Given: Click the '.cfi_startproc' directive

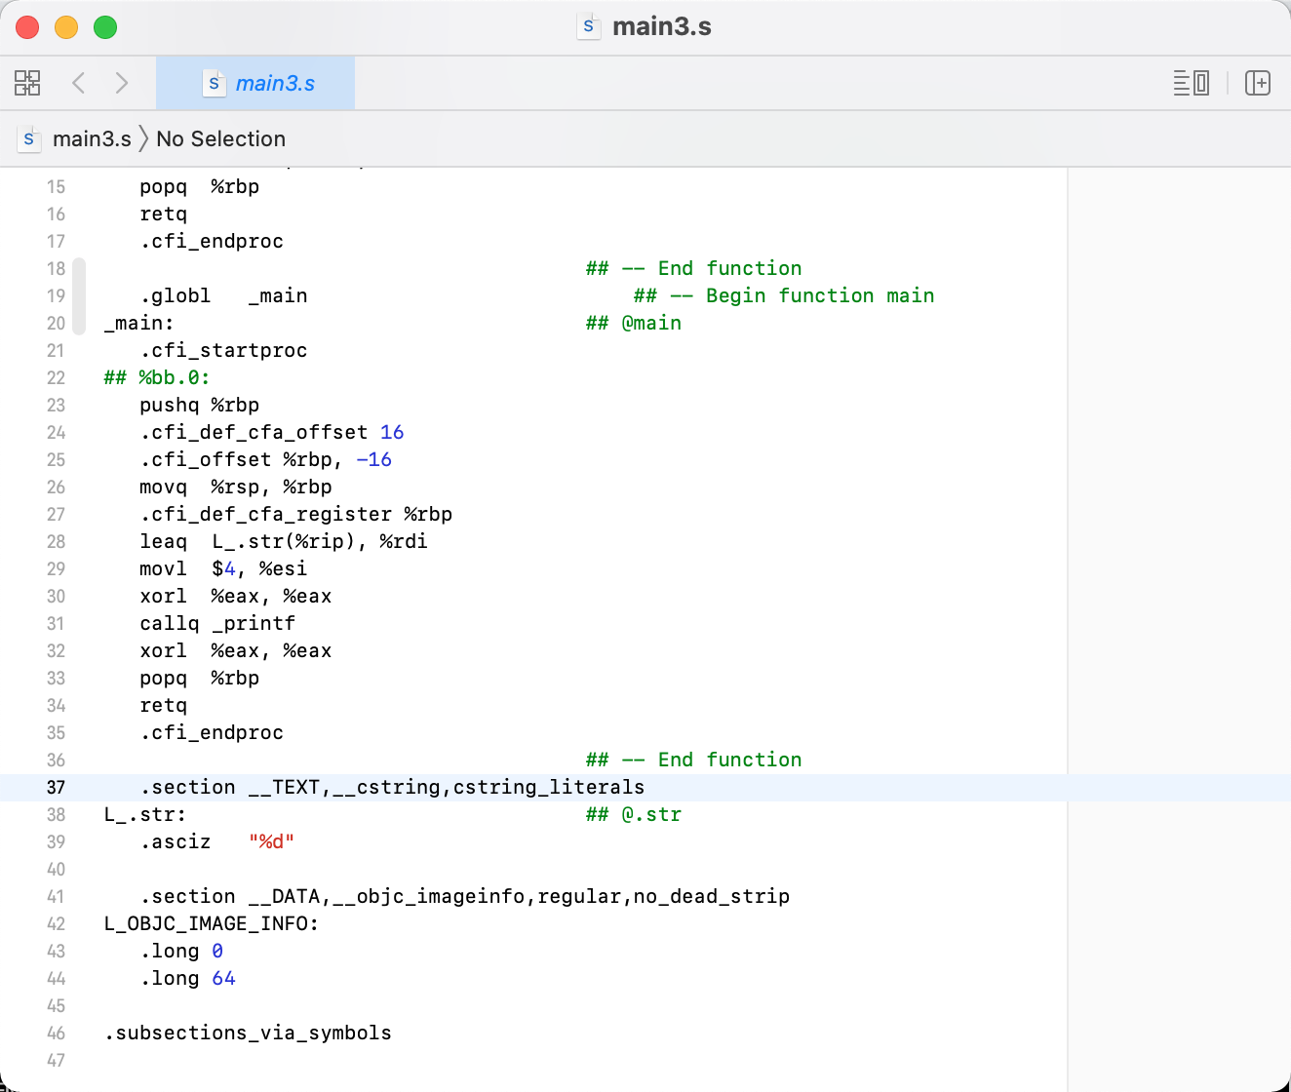Looking at the screenshot, I should 223,350.
